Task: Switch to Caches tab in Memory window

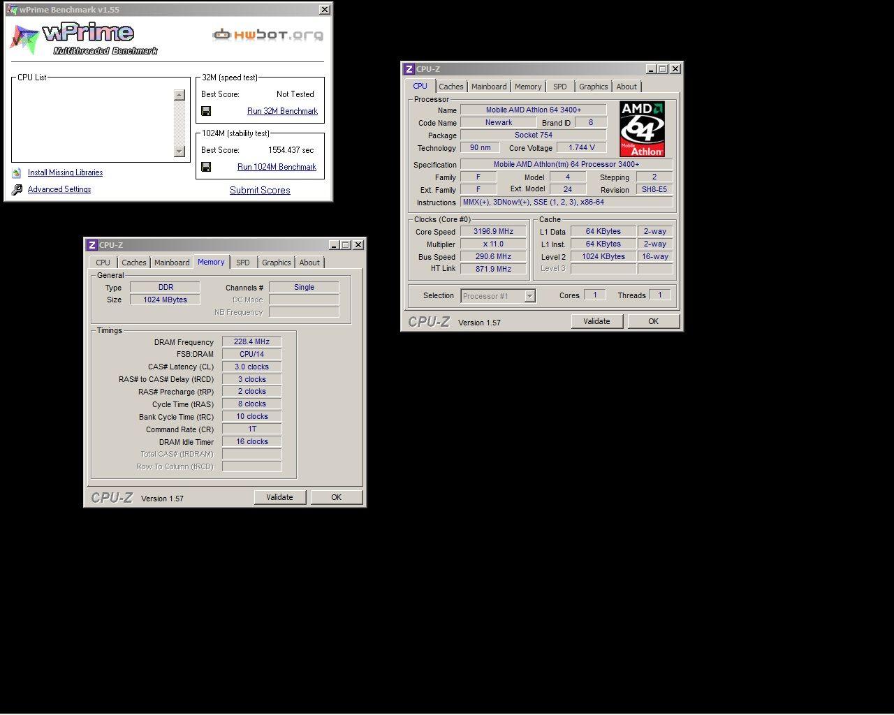Action: coord(133,263)
